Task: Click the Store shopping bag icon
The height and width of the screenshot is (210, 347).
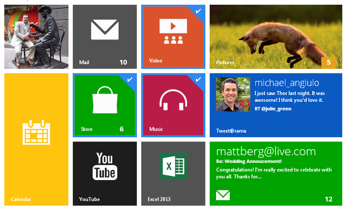Action: click(104, 100)
